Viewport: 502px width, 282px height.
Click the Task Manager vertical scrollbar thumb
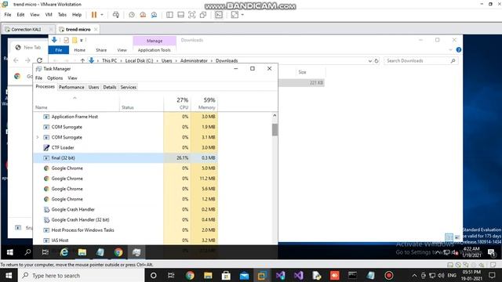275,130
